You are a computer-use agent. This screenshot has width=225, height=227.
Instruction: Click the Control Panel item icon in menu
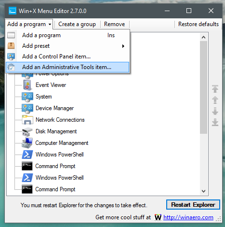click(x=11, y=57)
